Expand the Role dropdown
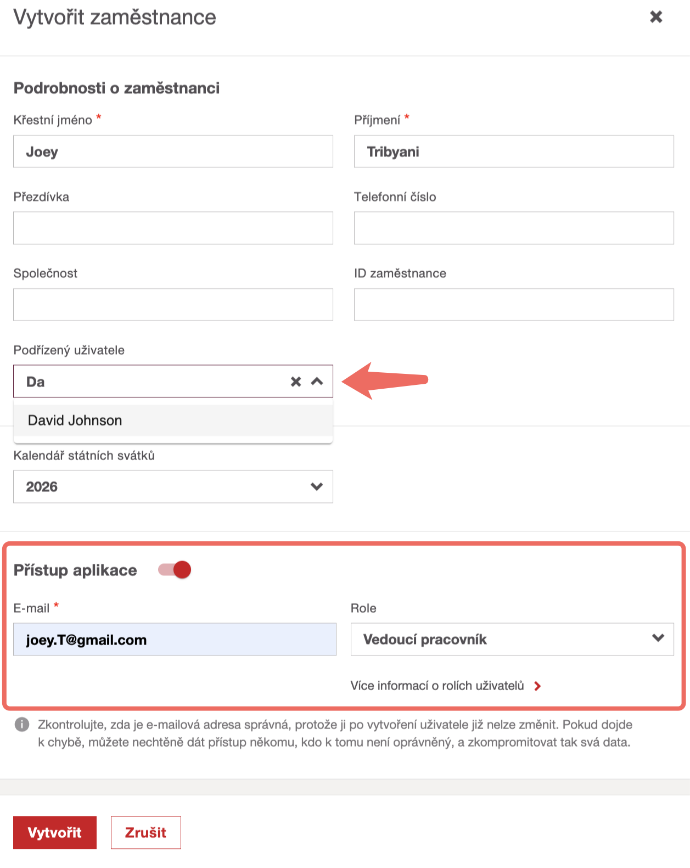This screenshot has height=868, width=690. 512,639
